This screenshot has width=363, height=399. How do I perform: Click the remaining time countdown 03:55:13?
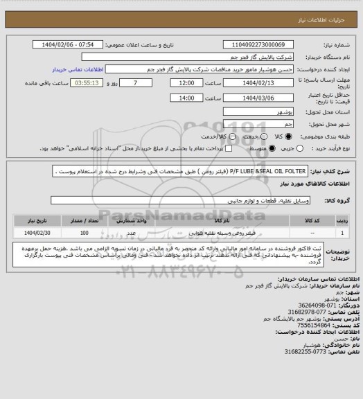[x=87, y=83]
